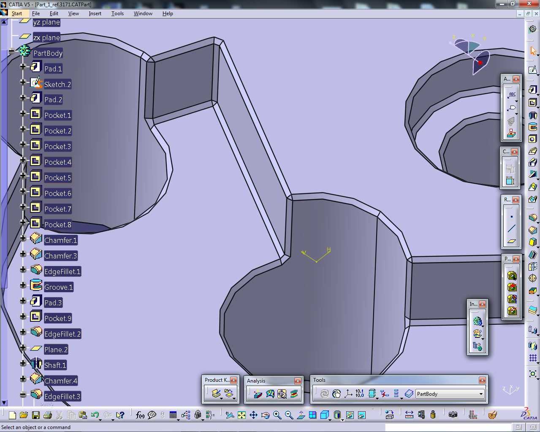540x432 pixels.
Task: Click the Select arrow tool
Action: (x=533, y=51)
